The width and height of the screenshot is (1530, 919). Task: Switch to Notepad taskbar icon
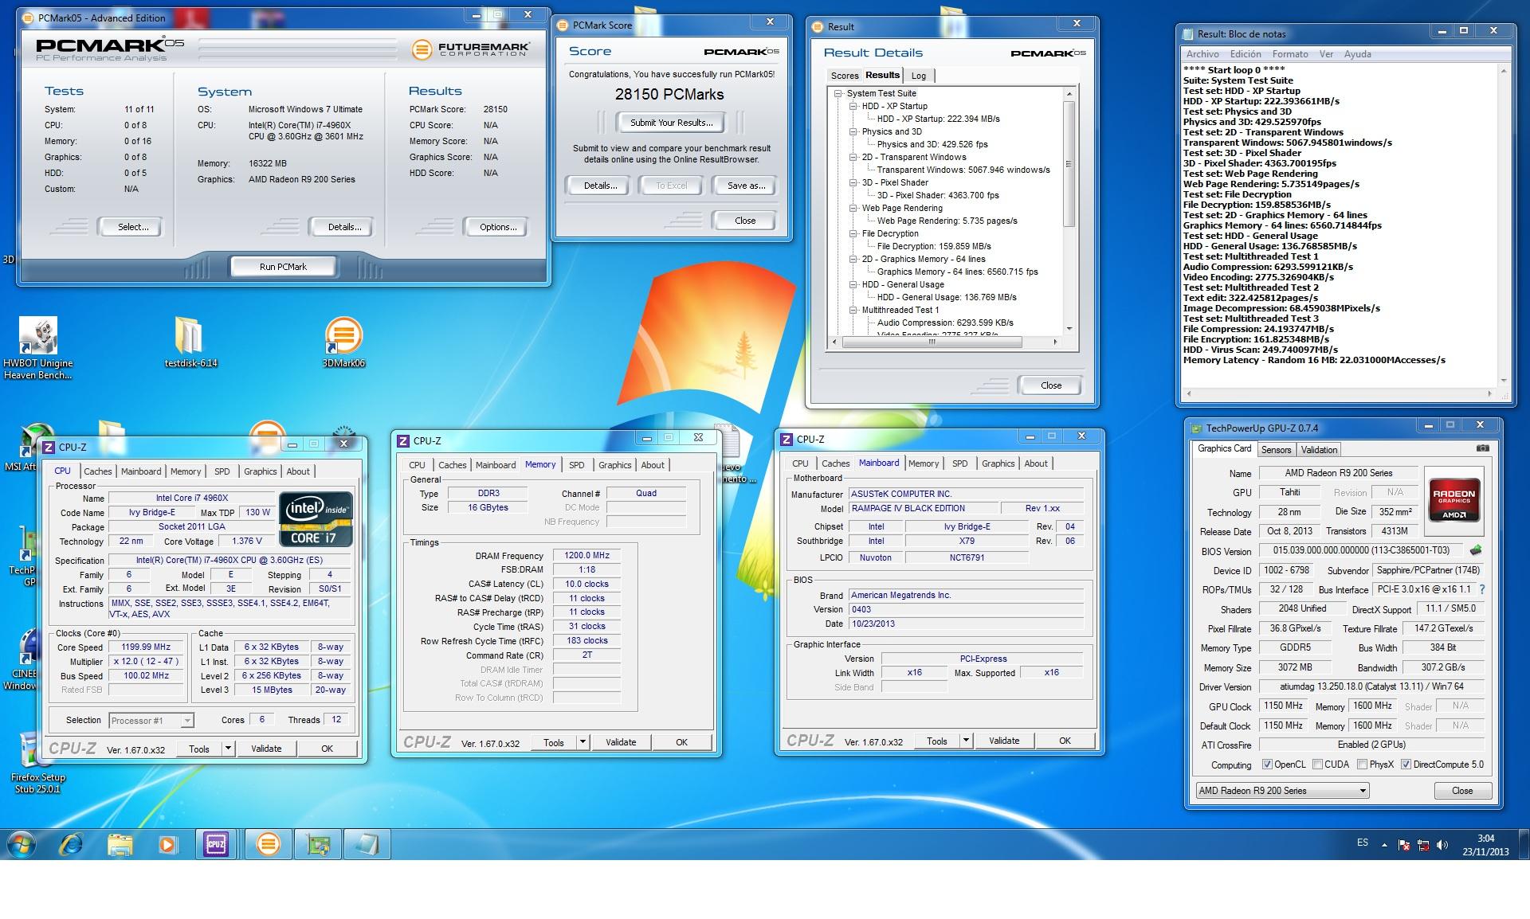[367, 844]
